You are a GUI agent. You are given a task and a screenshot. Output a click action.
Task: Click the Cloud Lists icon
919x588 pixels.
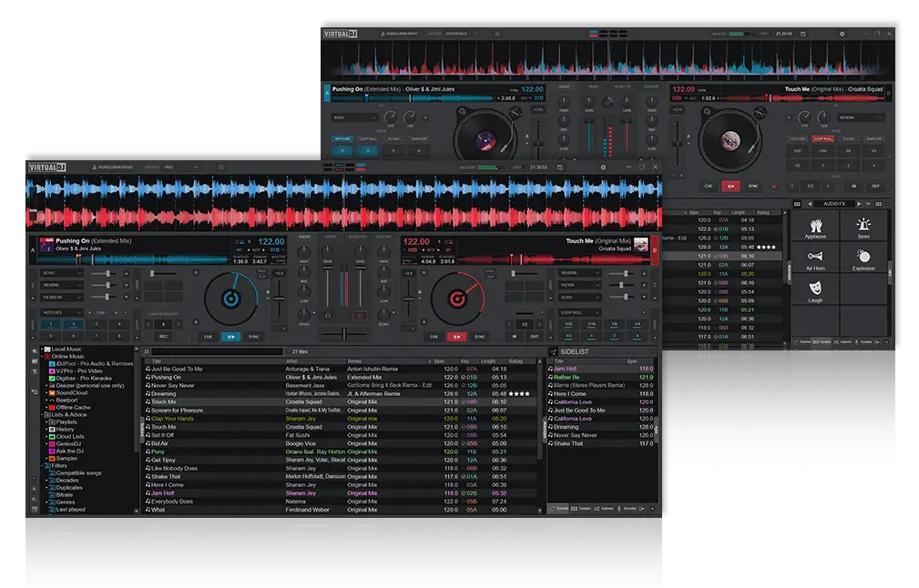[52, 437]
